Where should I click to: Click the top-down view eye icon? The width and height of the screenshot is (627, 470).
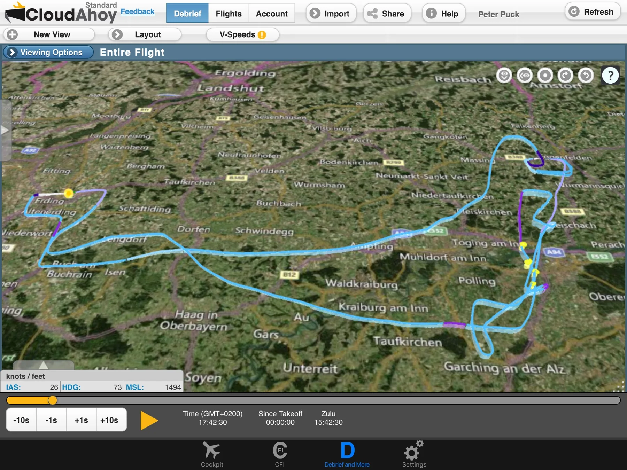[x=504, y=75]
